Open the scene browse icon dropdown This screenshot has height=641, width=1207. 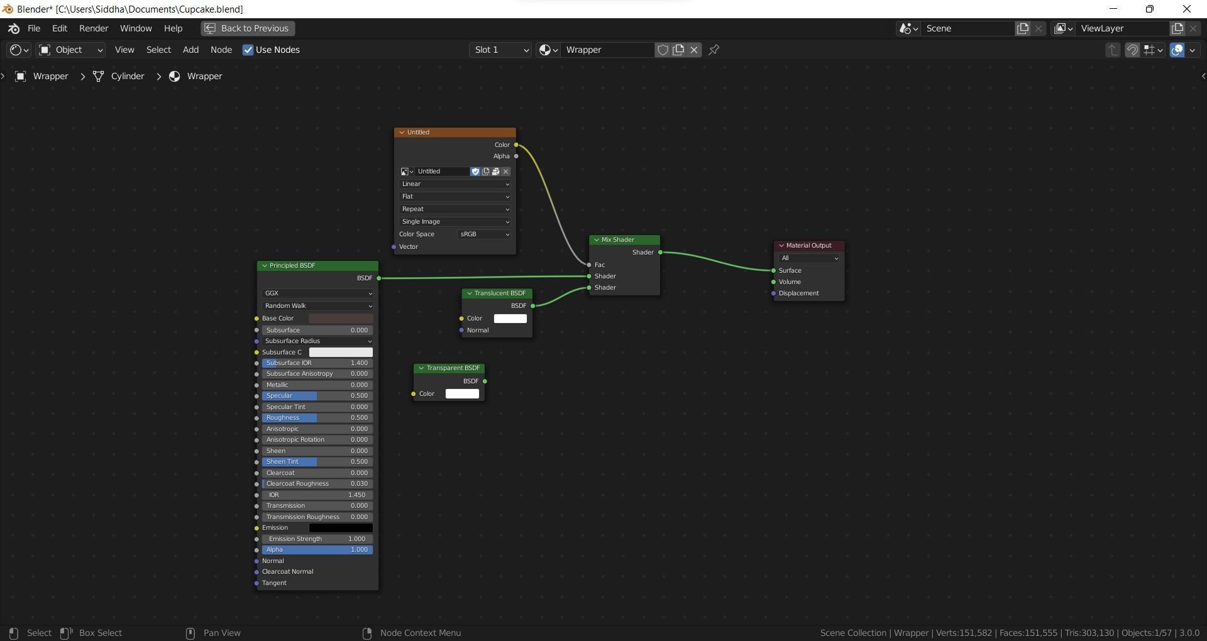pyautogui.click(x=909, y=28)
